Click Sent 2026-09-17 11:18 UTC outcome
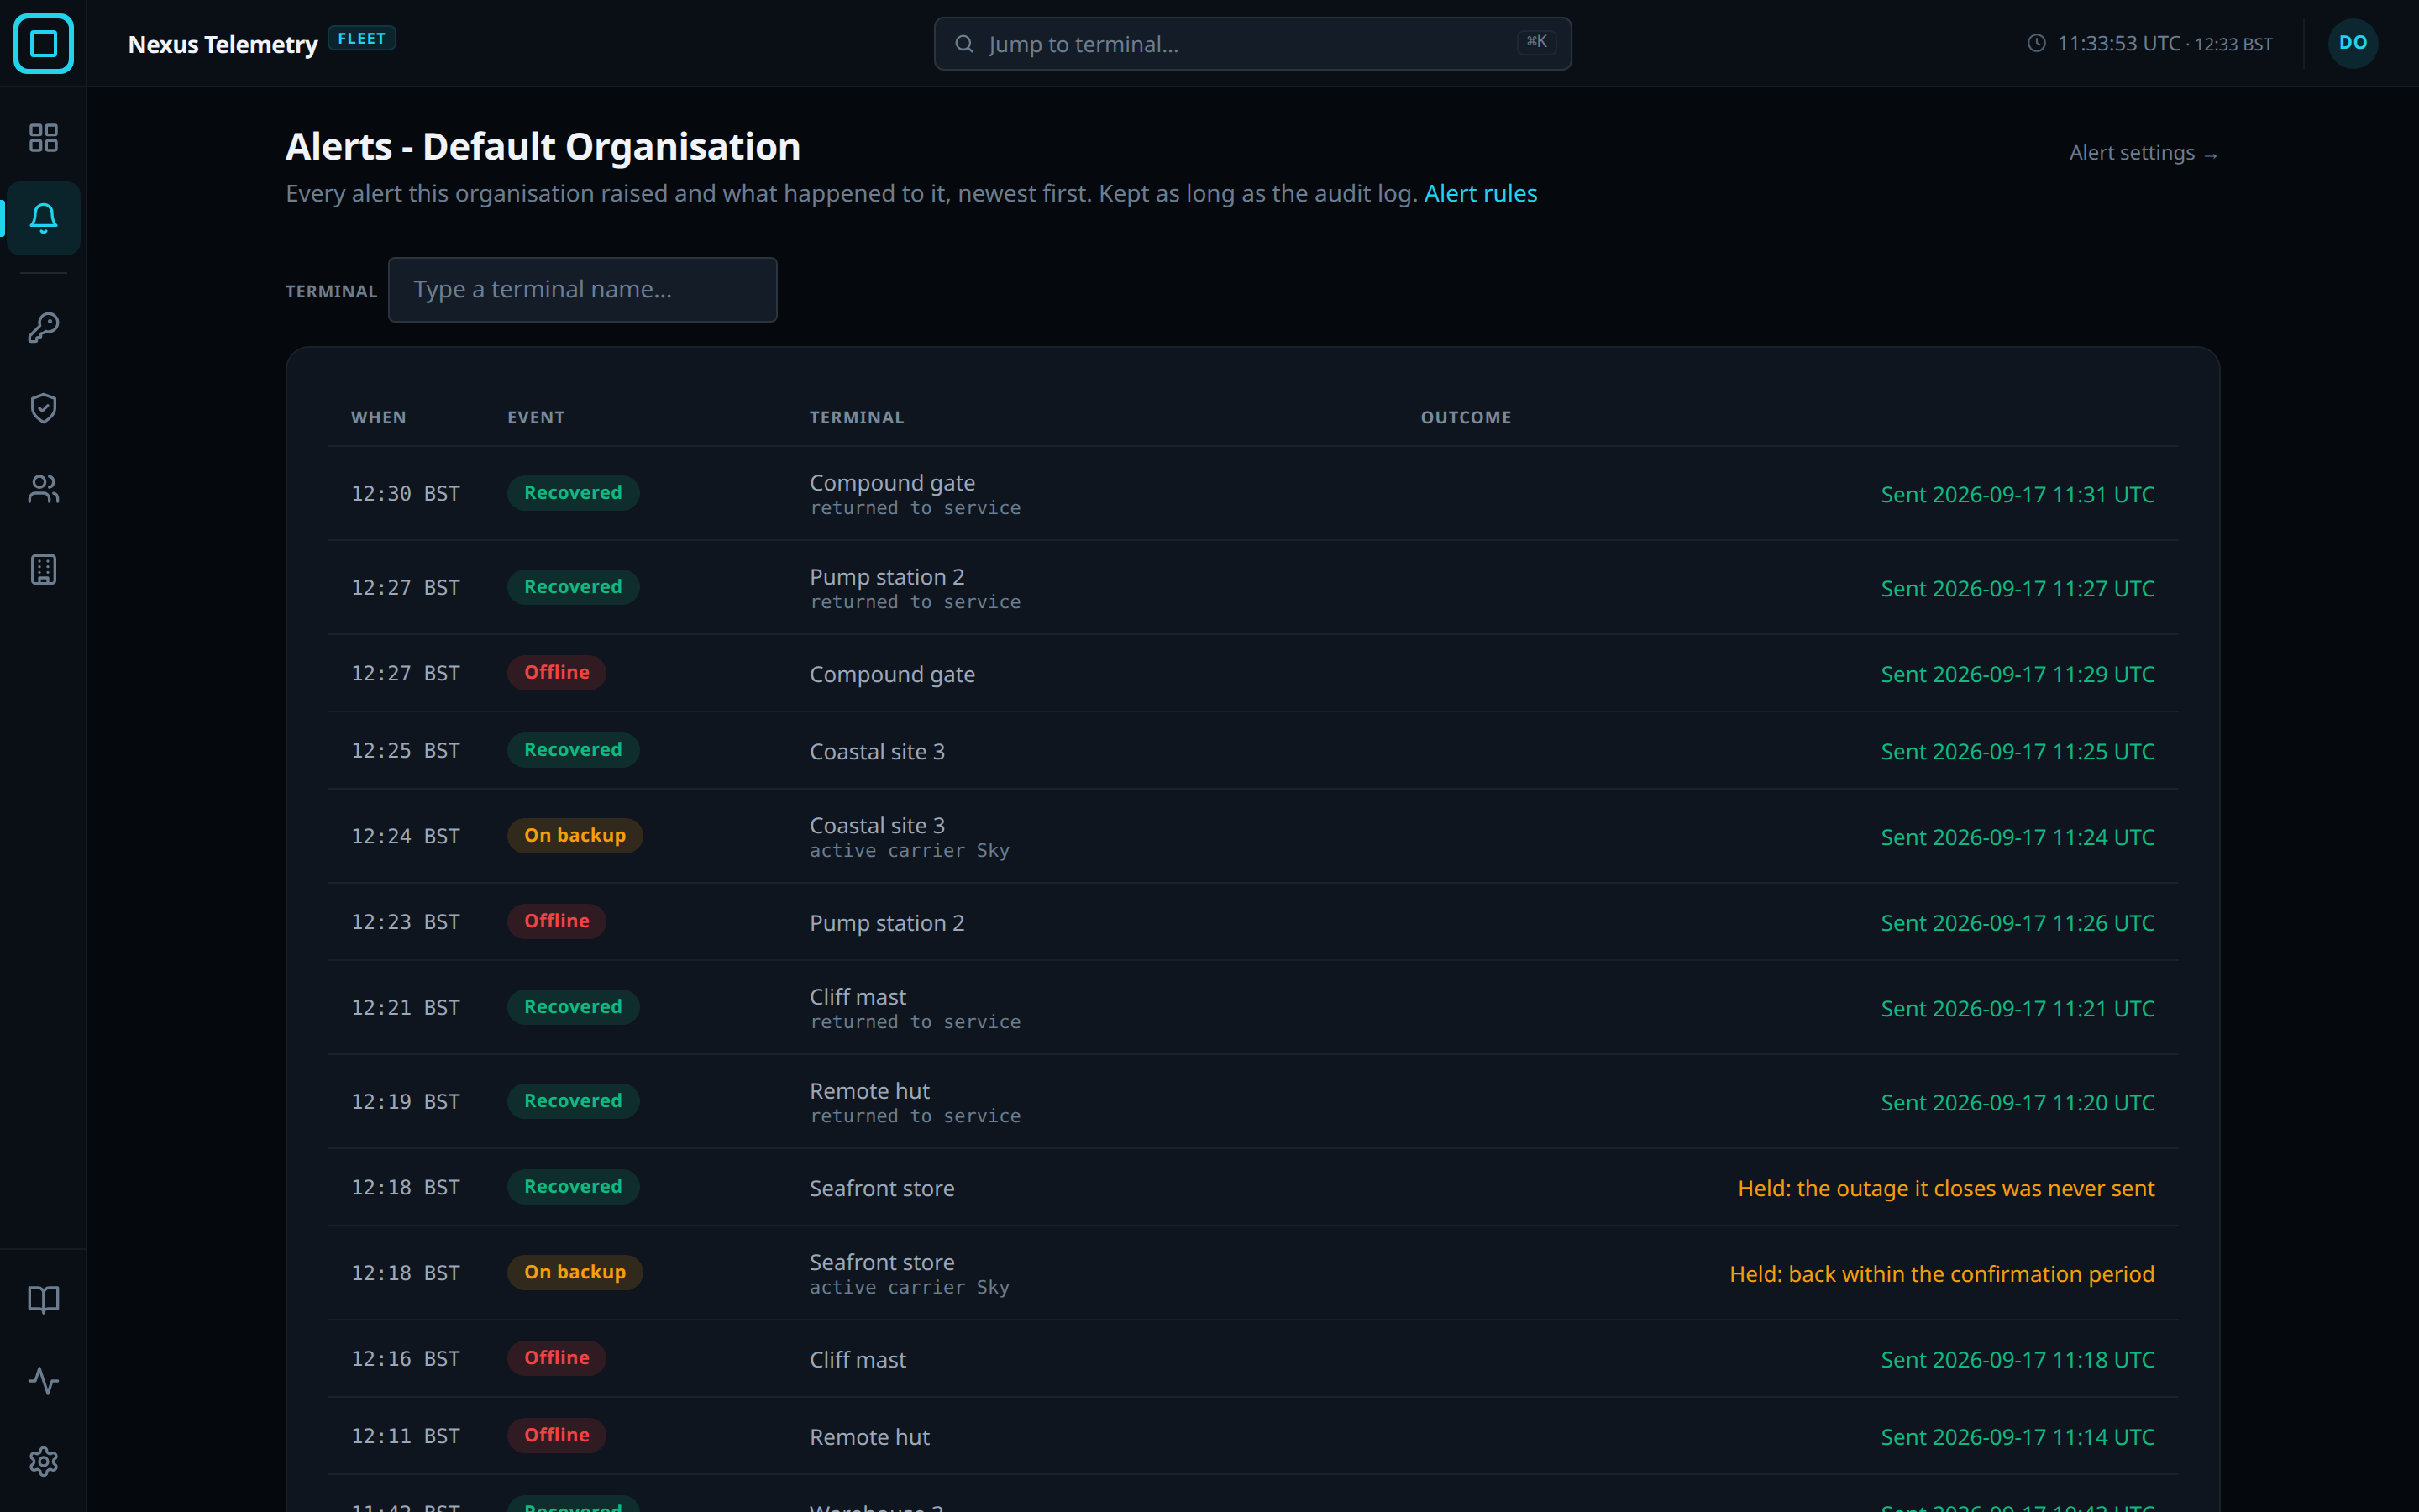The width and height of the screenshot is (2419, 1512). click(2018, 1359)
